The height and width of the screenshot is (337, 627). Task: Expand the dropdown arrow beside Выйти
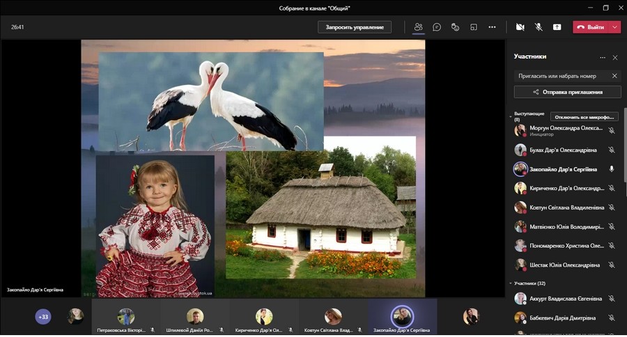tap(614, 27)
